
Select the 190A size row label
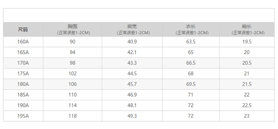coord(23,106)
